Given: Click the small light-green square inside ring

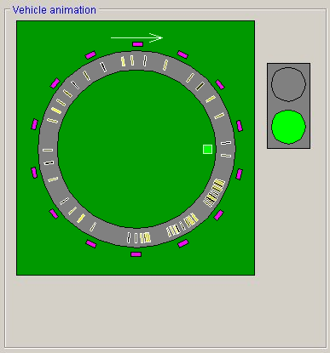Looking at the screenshot, I should 207,149.
